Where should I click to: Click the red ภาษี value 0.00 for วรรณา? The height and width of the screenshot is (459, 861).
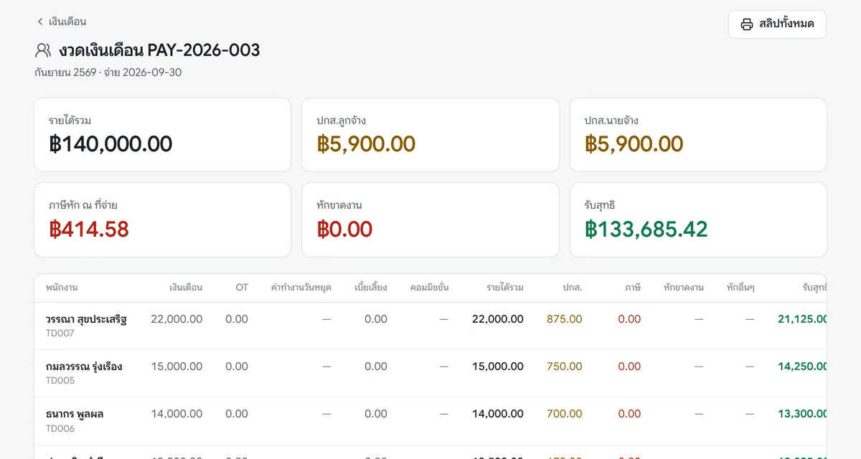[x=629, y=319]
